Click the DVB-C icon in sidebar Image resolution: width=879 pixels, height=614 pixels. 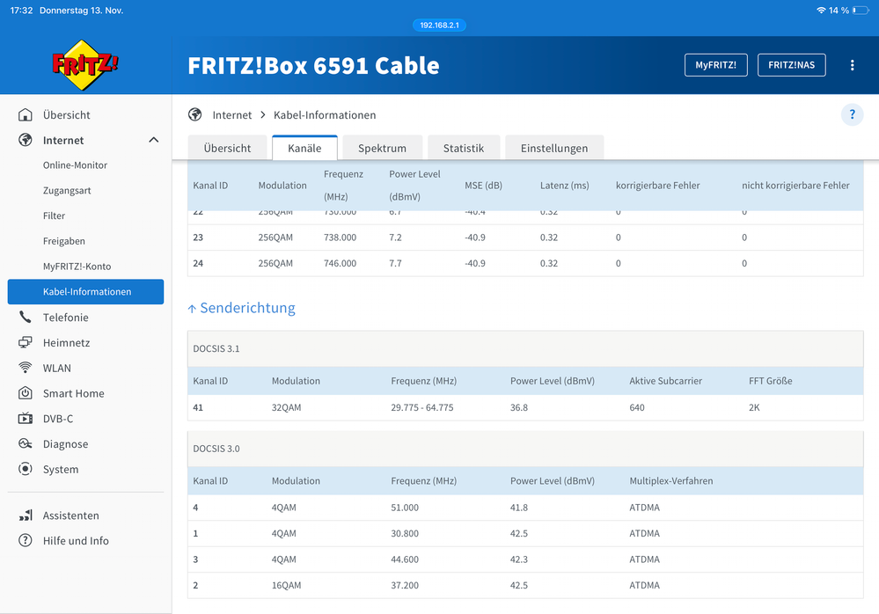coord(26,419)
